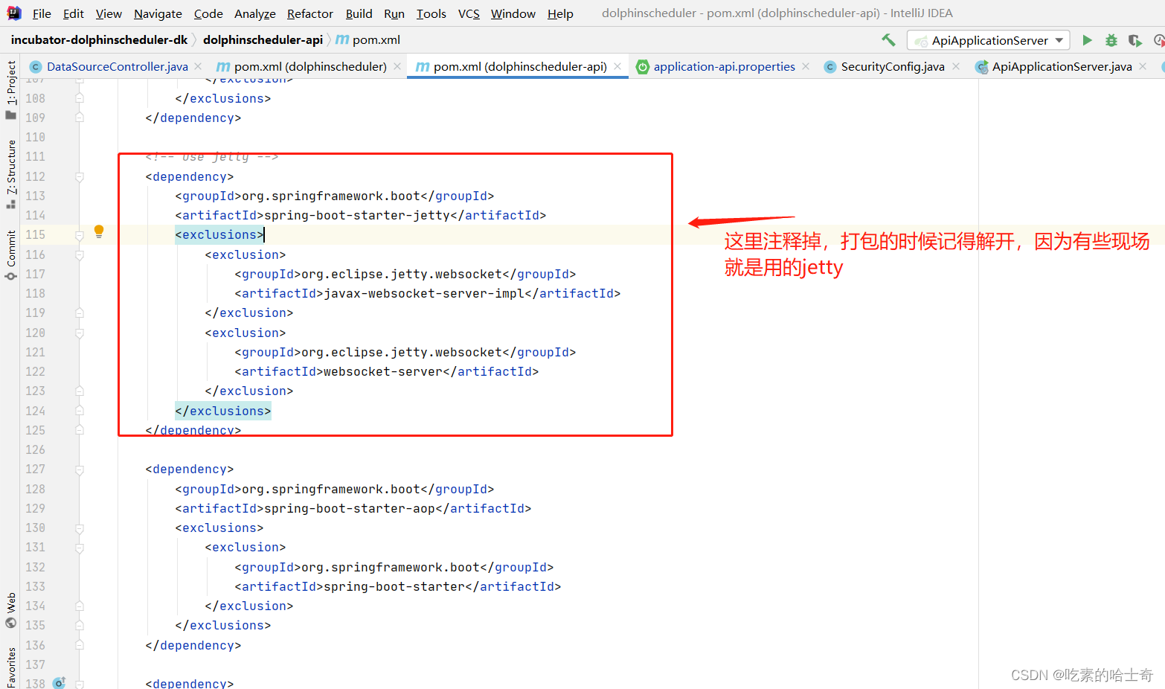
Task: Open the Build menu
Action: coord(359,13)
